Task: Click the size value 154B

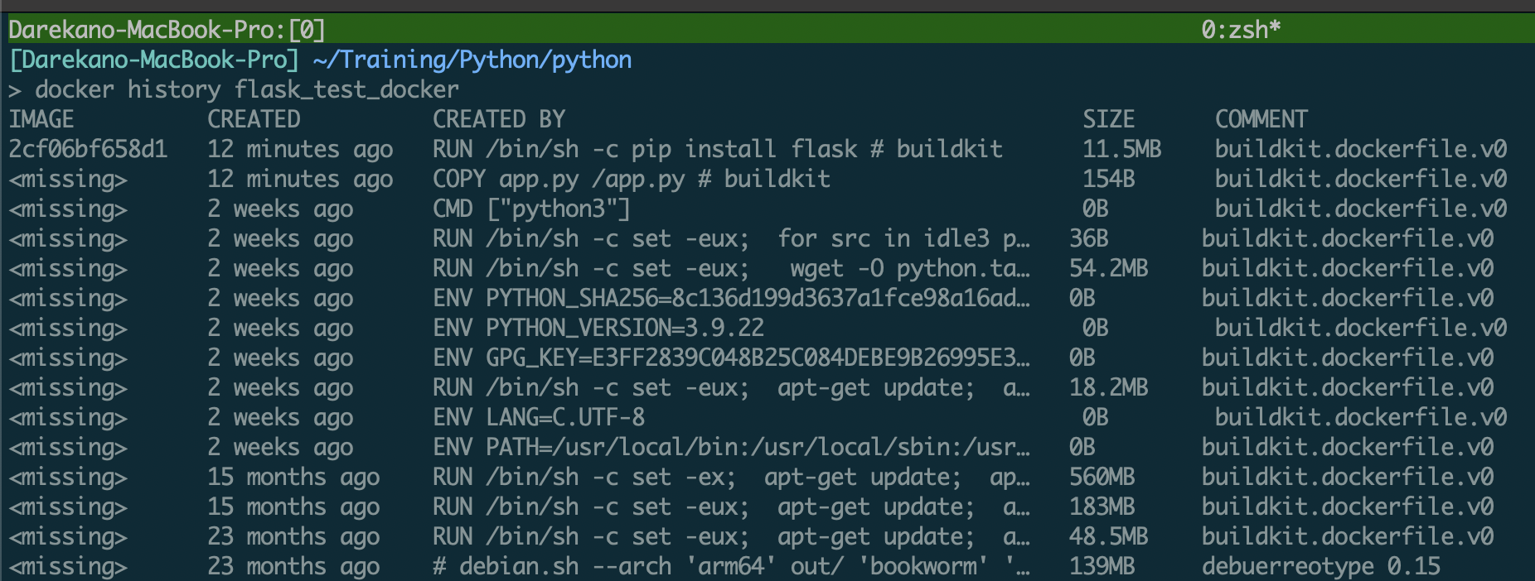Action: coord(1109,179)
